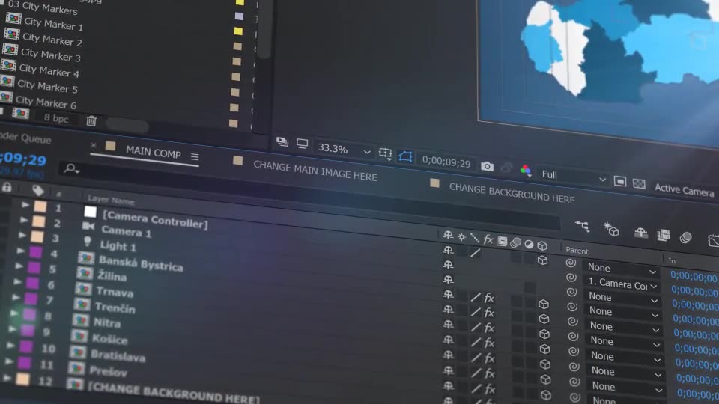The image size is (719, 404).
Task: Expand the Camera Controller layer properties
Action: tap(25, 205)
